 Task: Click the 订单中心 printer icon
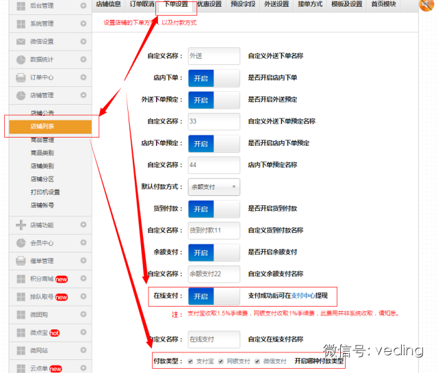(21, 77)
